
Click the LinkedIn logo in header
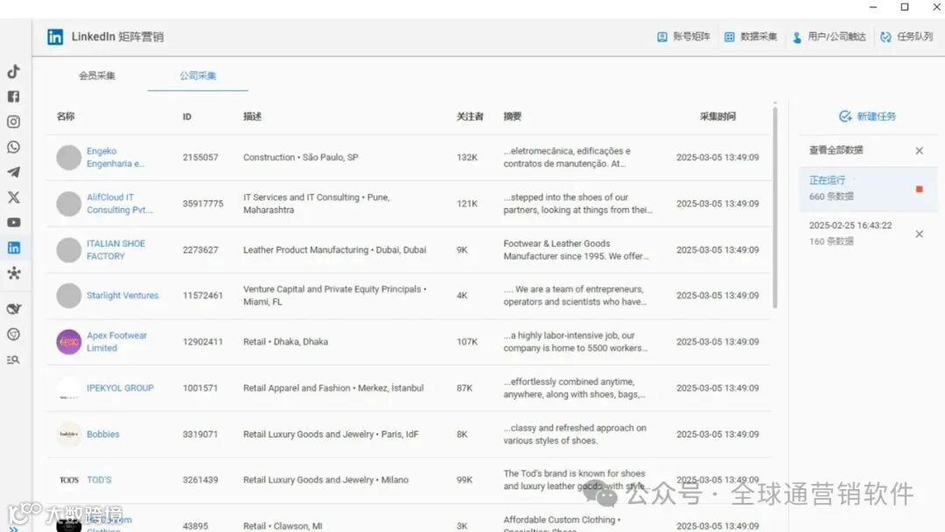tap(55, 37)
